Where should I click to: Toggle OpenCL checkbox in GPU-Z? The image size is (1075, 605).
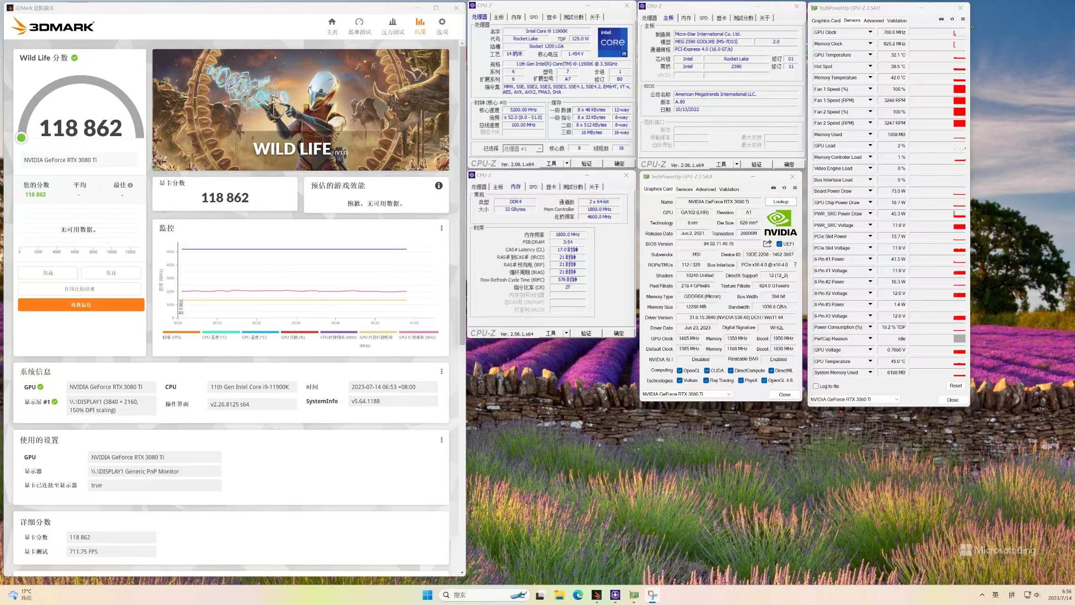tap(680, 371)
